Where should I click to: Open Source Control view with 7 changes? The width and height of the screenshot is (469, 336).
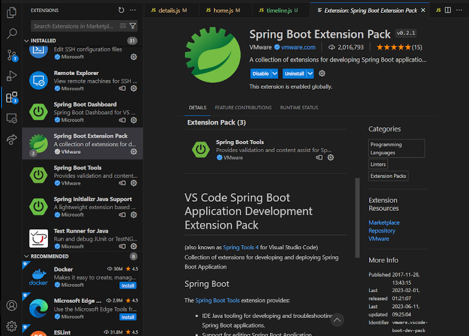[12, 55]
